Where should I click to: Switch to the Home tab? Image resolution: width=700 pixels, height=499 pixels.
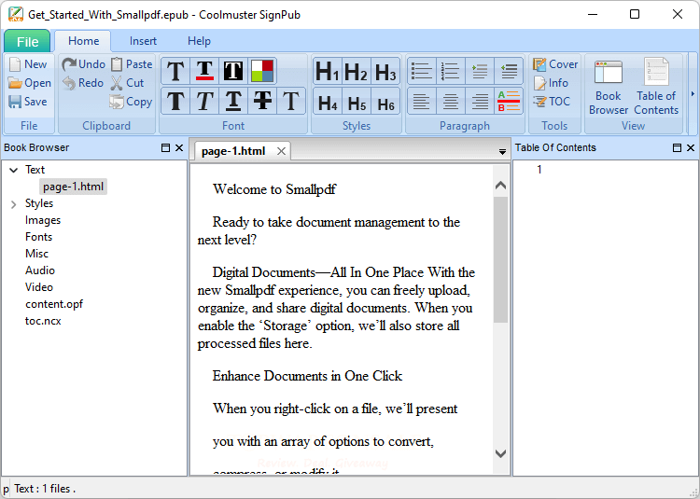[83, 41]
